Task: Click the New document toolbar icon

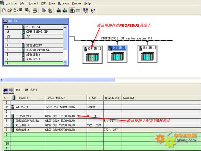Action: [4, 10]
